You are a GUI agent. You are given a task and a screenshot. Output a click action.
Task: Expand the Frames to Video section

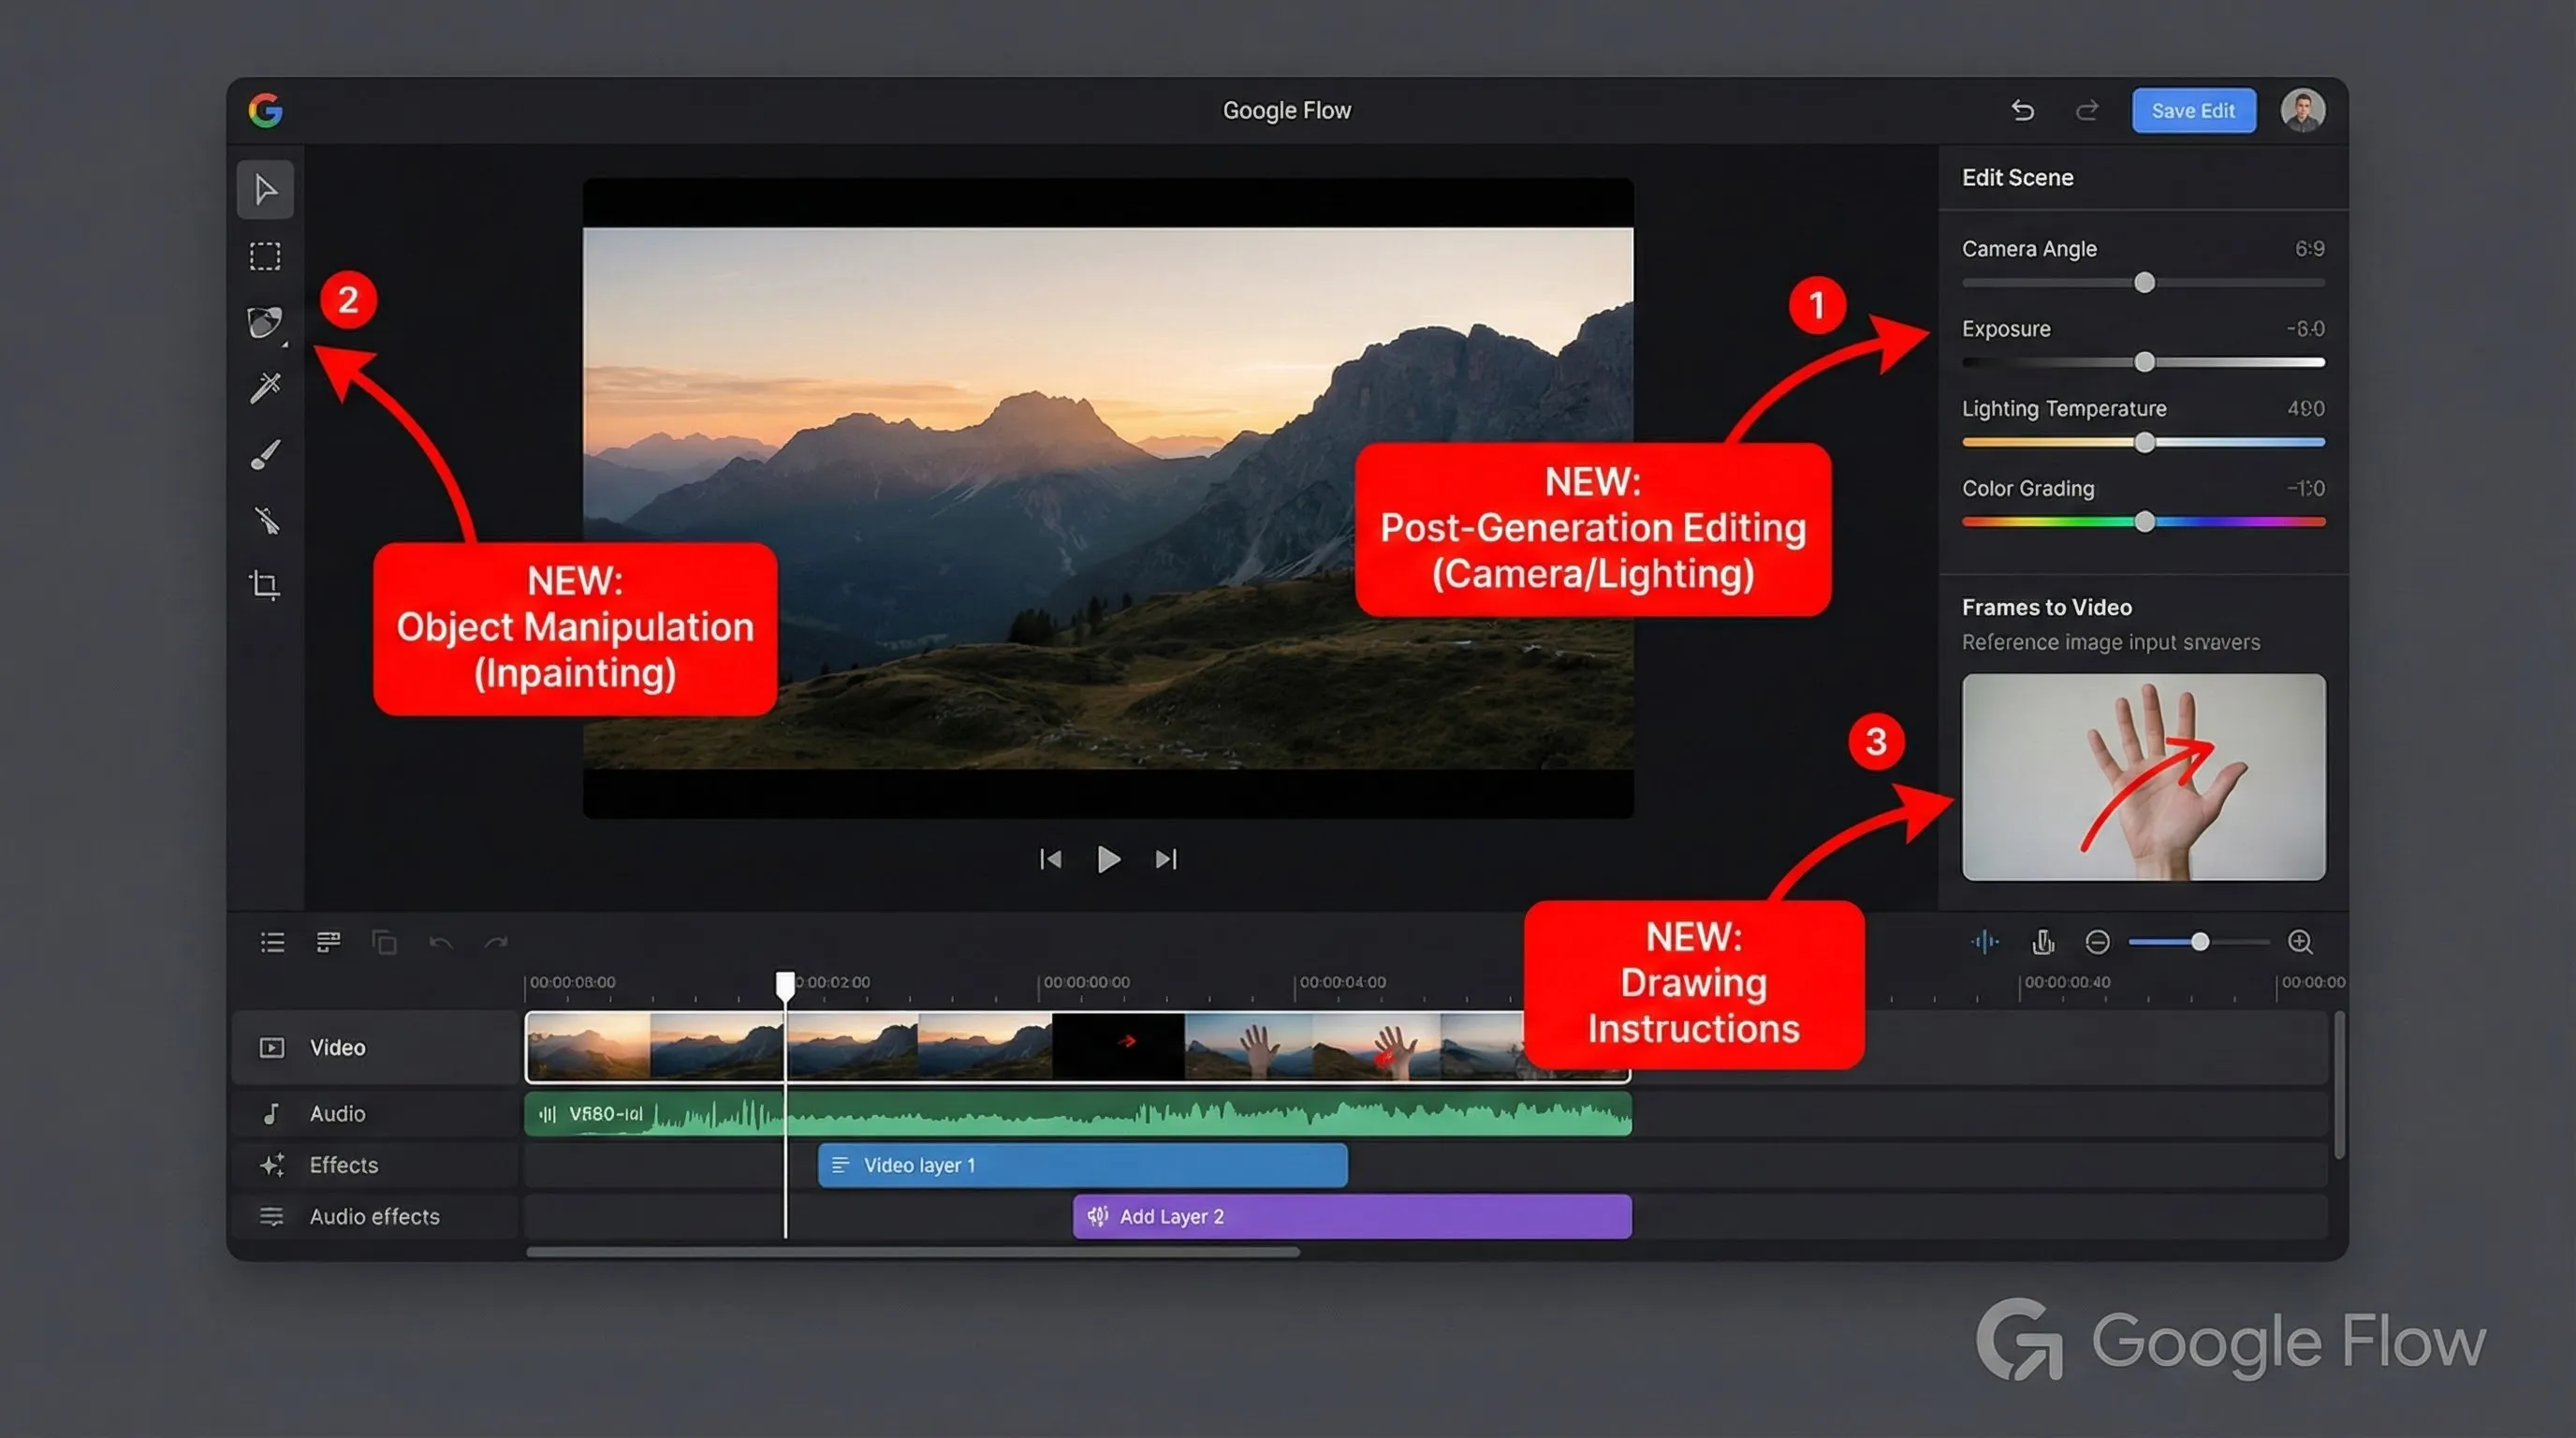(x=2046, y=606)
